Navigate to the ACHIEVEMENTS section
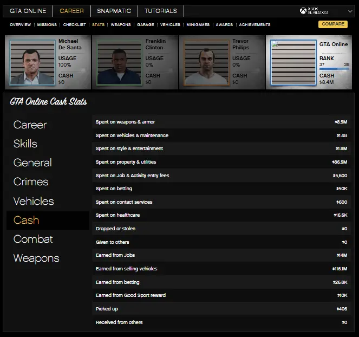The height and width of the screenshot is (337, 359). point(254,25)
